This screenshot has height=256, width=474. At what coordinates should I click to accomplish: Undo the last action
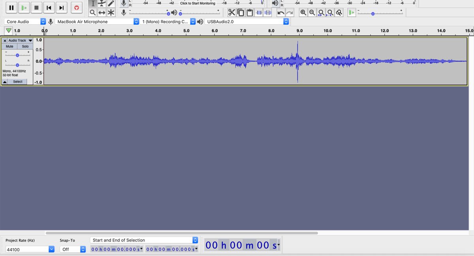tap(281, 13)
